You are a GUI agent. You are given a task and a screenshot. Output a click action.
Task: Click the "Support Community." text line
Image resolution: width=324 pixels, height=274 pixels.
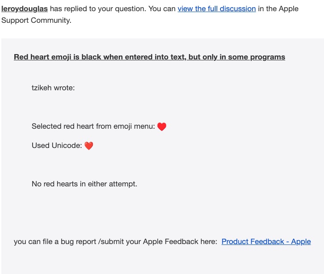pos(36,20)
